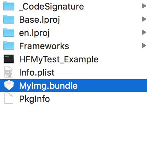147x146 pixels.
Task: Select the Base.lproj name label
Action: tap(39, 20)
